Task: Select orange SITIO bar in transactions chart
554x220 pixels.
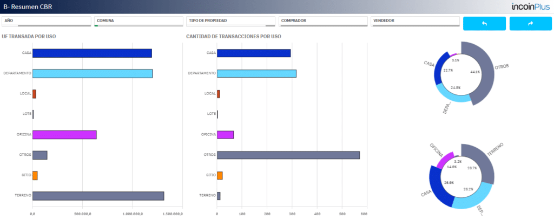Action: pyautogui.click(x=220, y=175)
